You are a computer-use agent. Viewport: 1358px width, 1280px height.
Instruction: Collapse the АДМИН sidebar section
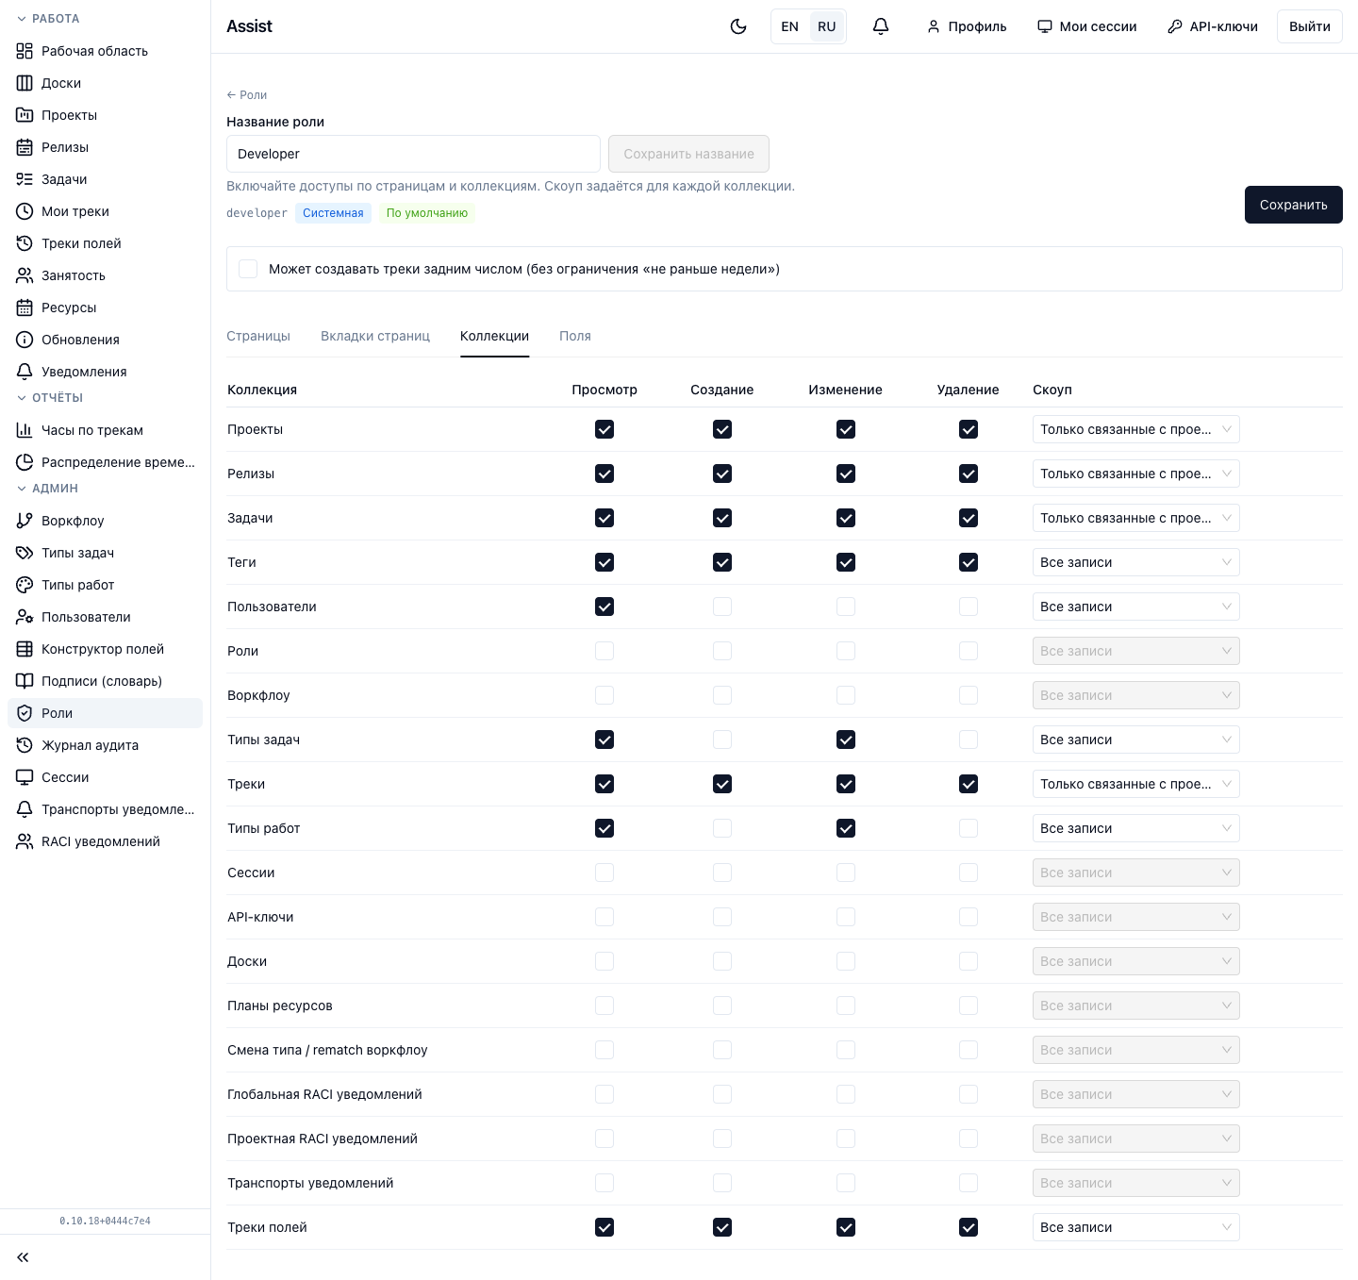47,489
